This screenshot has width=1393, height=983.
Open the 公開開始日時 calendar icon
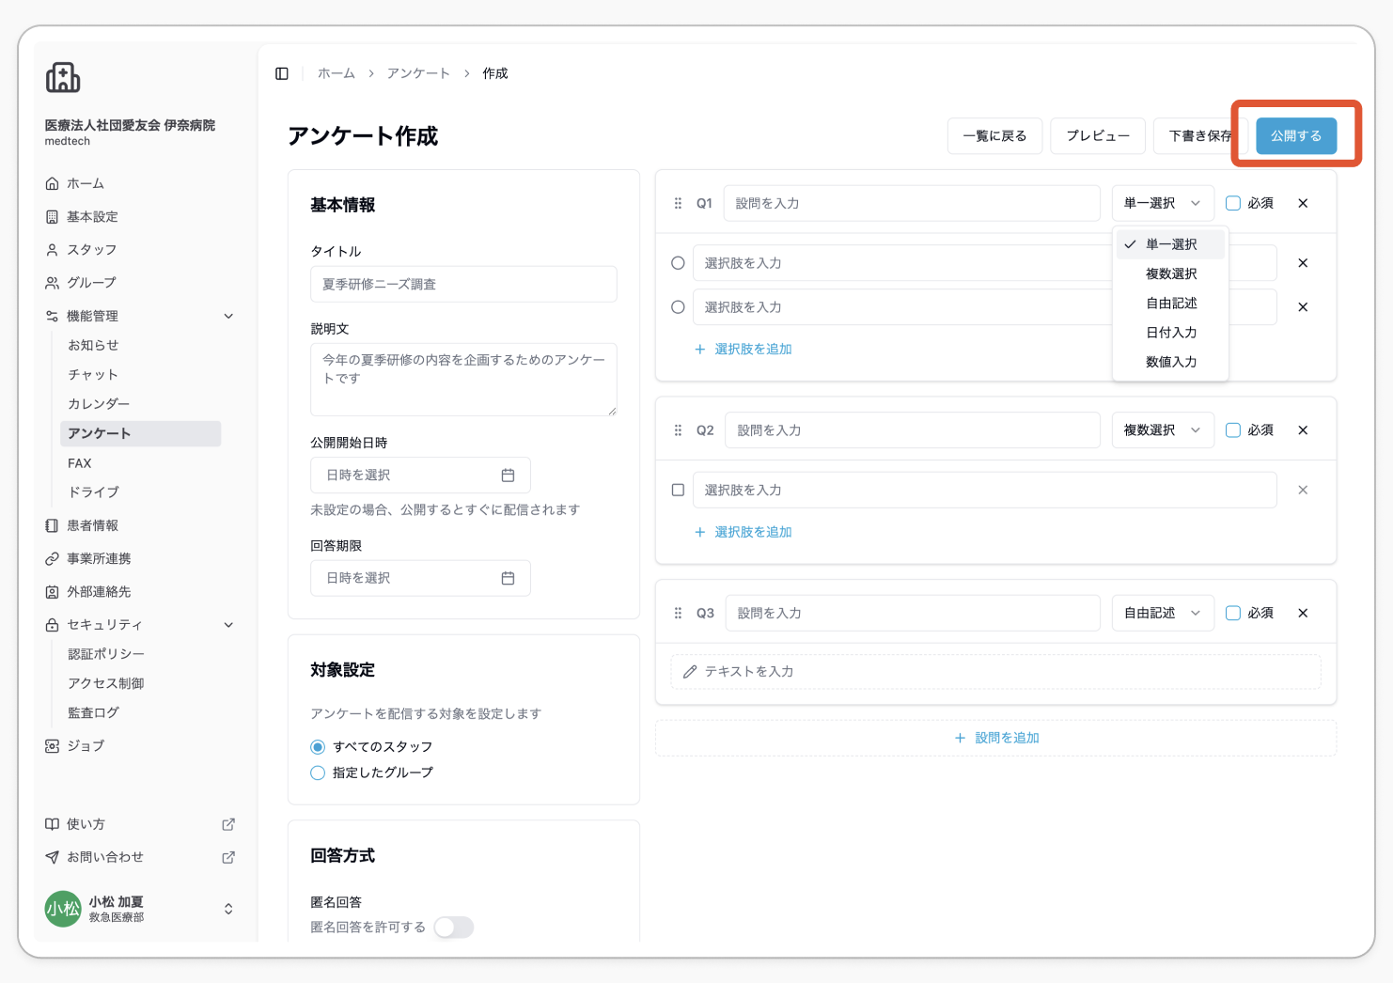click(x=508, y=476)
